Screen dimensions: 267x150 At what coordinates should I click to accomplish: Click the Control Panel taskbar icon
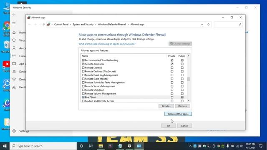tap(139, 146)
